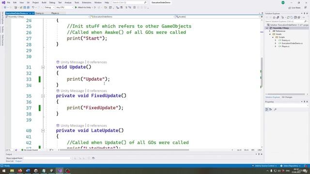
Task: Collapse the FixedUpdate() method outline
Action: pos(43,96)
